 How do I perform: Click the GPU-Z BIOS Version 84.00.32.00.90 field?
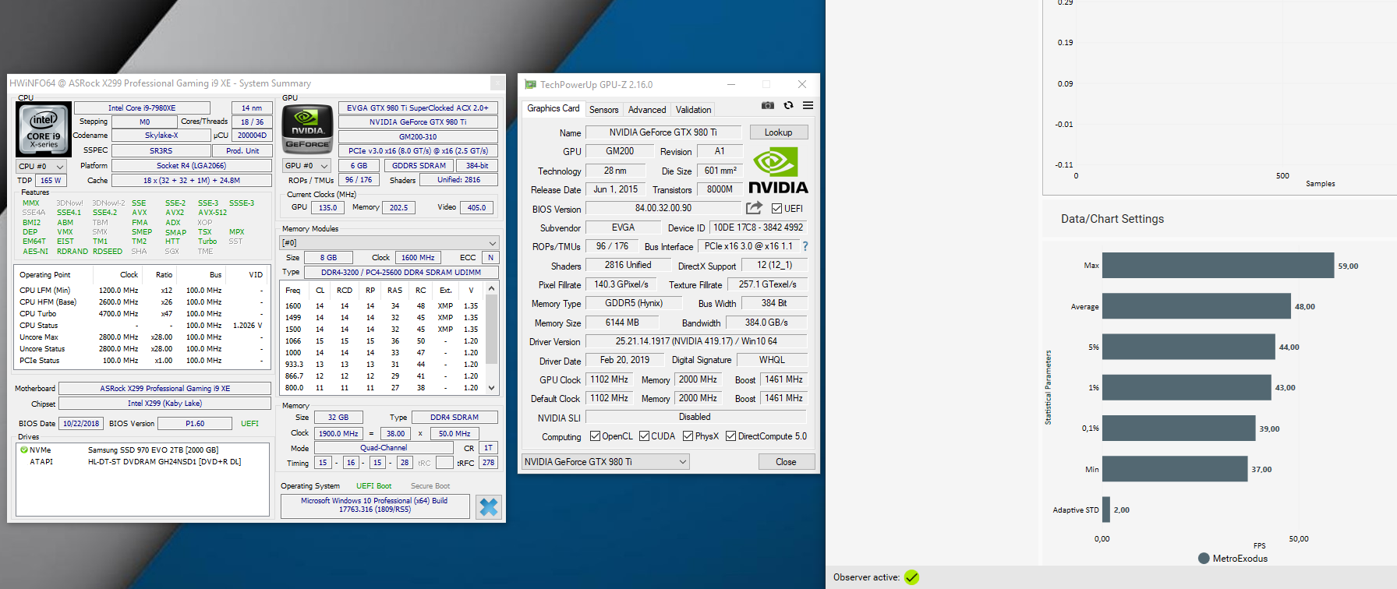(663, 209)
